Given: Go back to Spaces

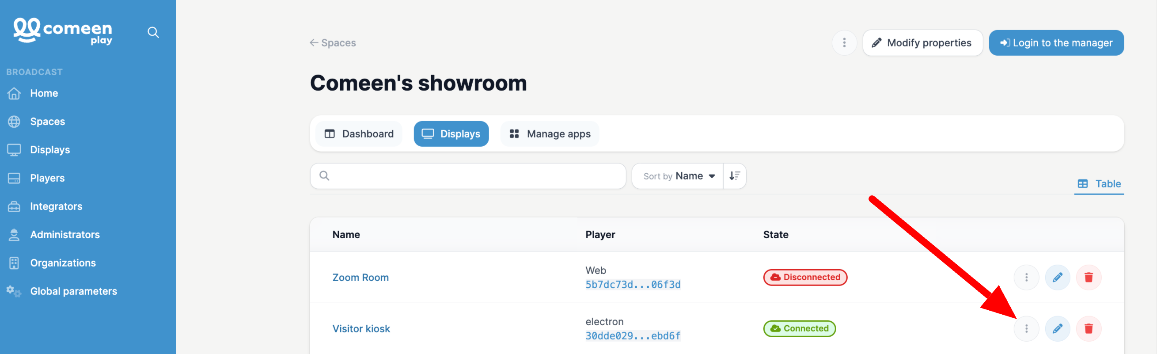Looking at the screenshot, I should coord(333,43).
